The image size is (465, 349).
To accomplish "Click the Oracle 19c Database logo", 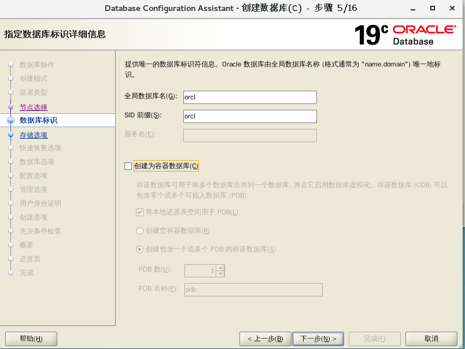I will 404,35.
